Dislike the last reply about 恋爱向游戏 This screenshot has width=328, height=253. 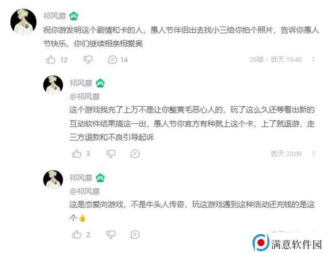(111, 235)
